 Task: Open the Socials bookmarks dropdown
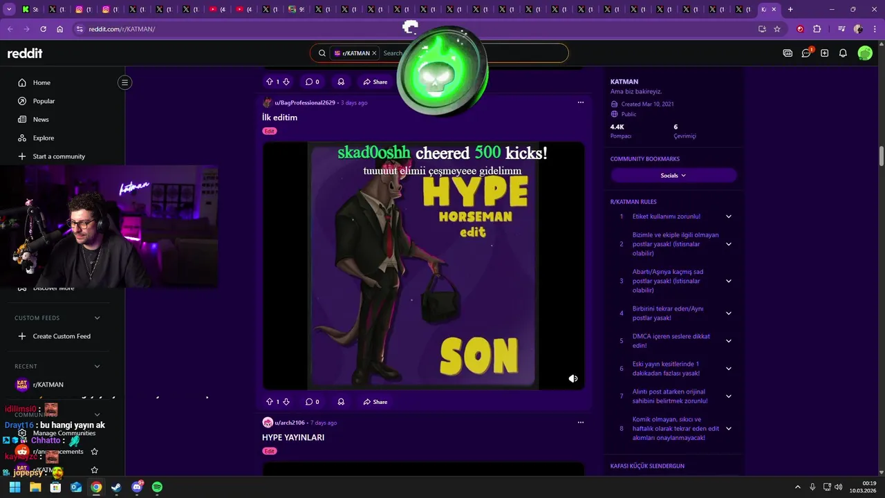(673, 176)
